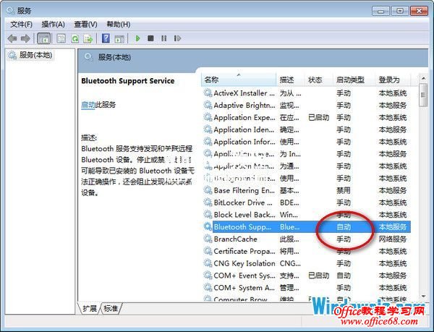
Task: Open the 文件(F) menu
Action: (x=21, y=25)
